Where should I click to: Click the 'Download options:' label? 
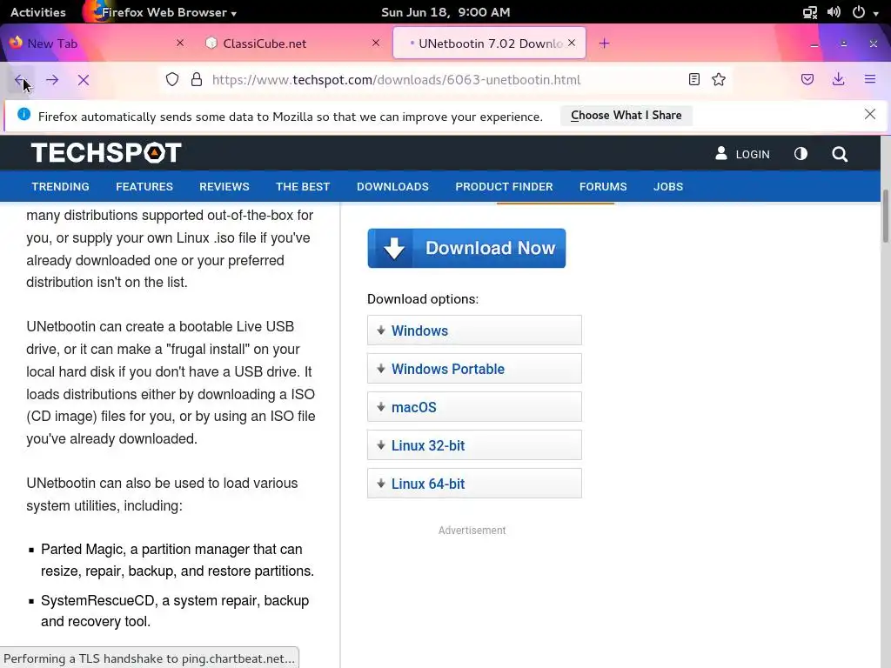tap(423, 299)
